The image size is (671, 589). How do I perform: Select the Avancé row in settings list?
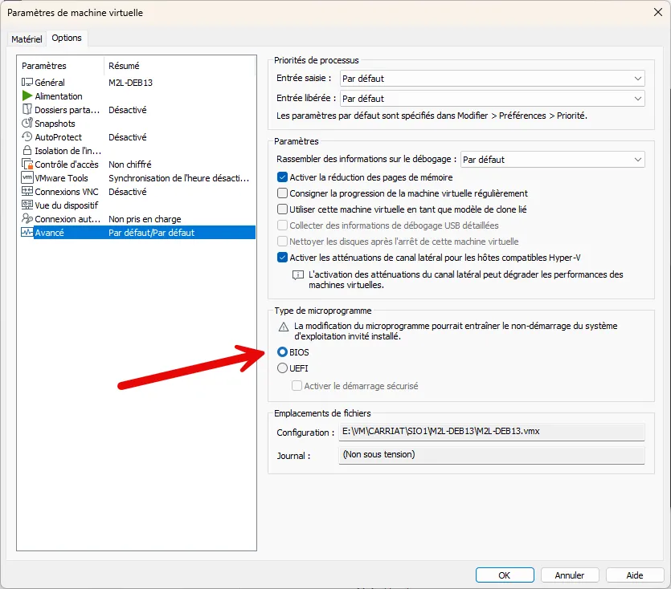point(137,233)
